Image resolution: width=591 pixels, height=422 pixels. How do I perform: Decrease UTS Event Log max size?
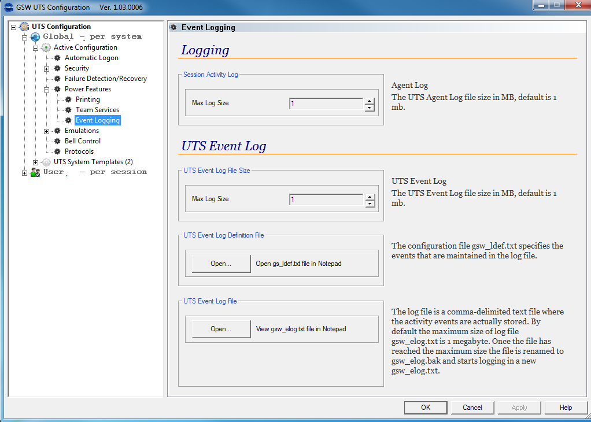370,203
